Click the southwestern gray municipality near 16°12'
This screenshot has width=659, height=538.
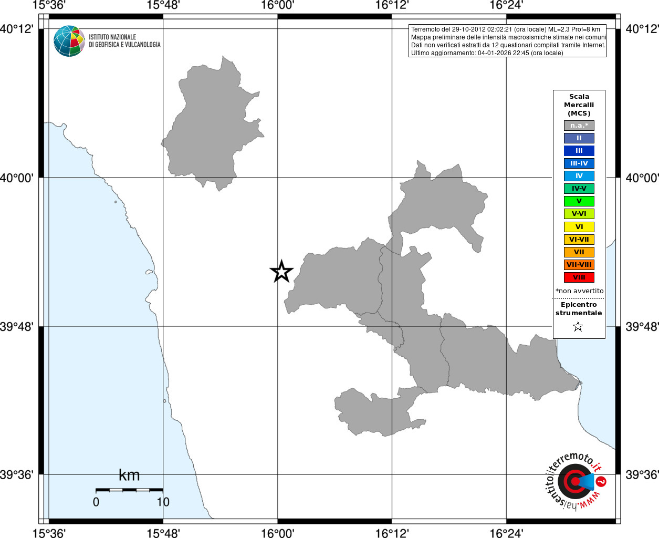pyautogui.click(x=378, y=411)
